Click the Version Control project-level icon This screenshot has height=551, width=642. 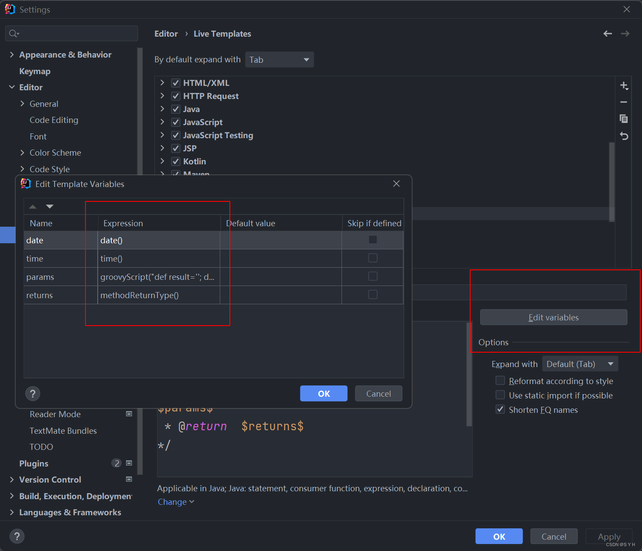coord(129,479)
